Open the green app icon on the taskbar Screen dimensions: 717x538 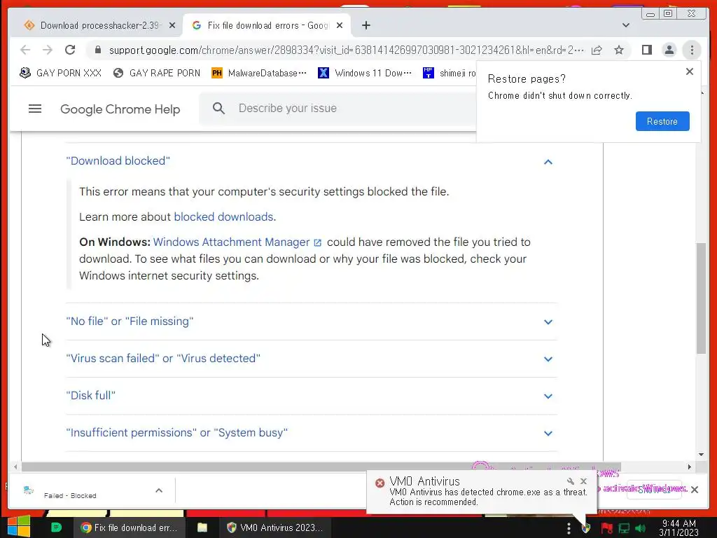[56, 527]
